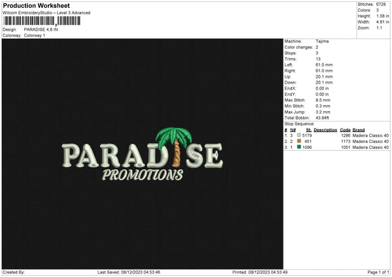Click the St. column header
Screen dimensions: 392x277
[x=309, y=130]
